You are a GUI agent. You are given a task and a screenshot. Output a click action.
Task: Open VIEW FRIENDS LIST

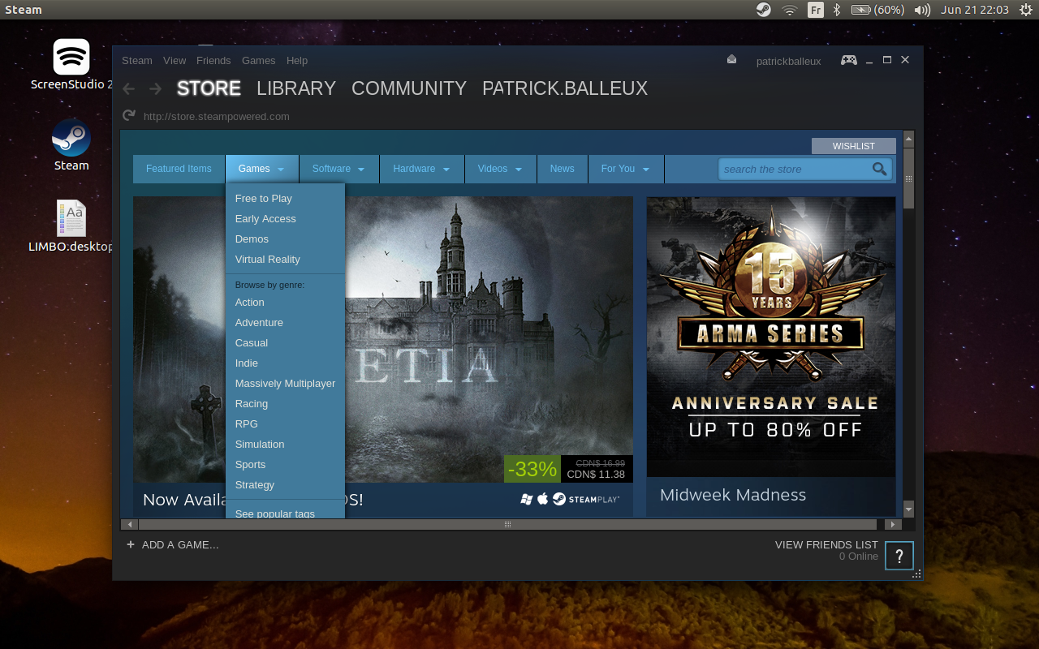coord(826,544)
